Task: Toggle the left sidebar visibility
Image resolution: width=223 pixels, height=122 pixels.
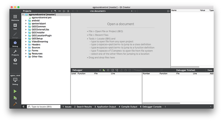Action: (24, 107)
